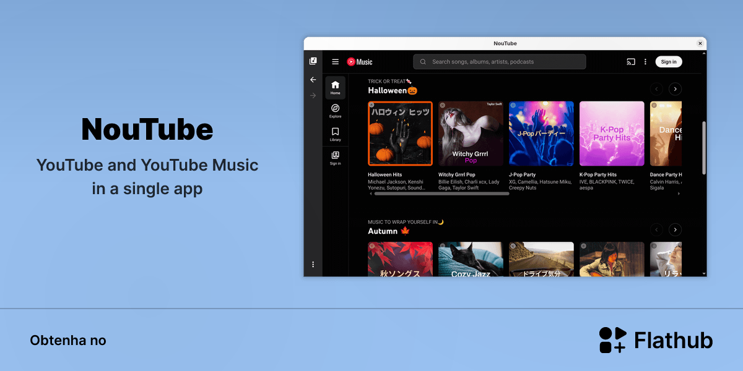
Task: Open the J-Pop Party playlist thumbnail
Action: (x=541, y=134)
